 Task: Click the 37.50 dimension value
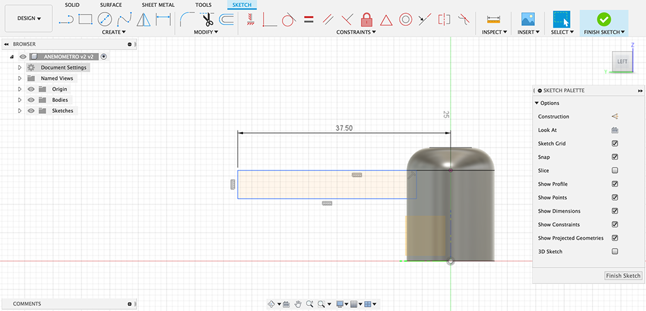coord(344,128)
